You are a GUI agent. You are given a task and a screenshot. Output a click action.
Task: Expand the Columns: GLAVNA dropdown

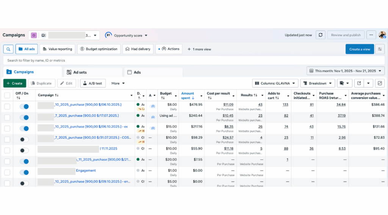(275, 83)
